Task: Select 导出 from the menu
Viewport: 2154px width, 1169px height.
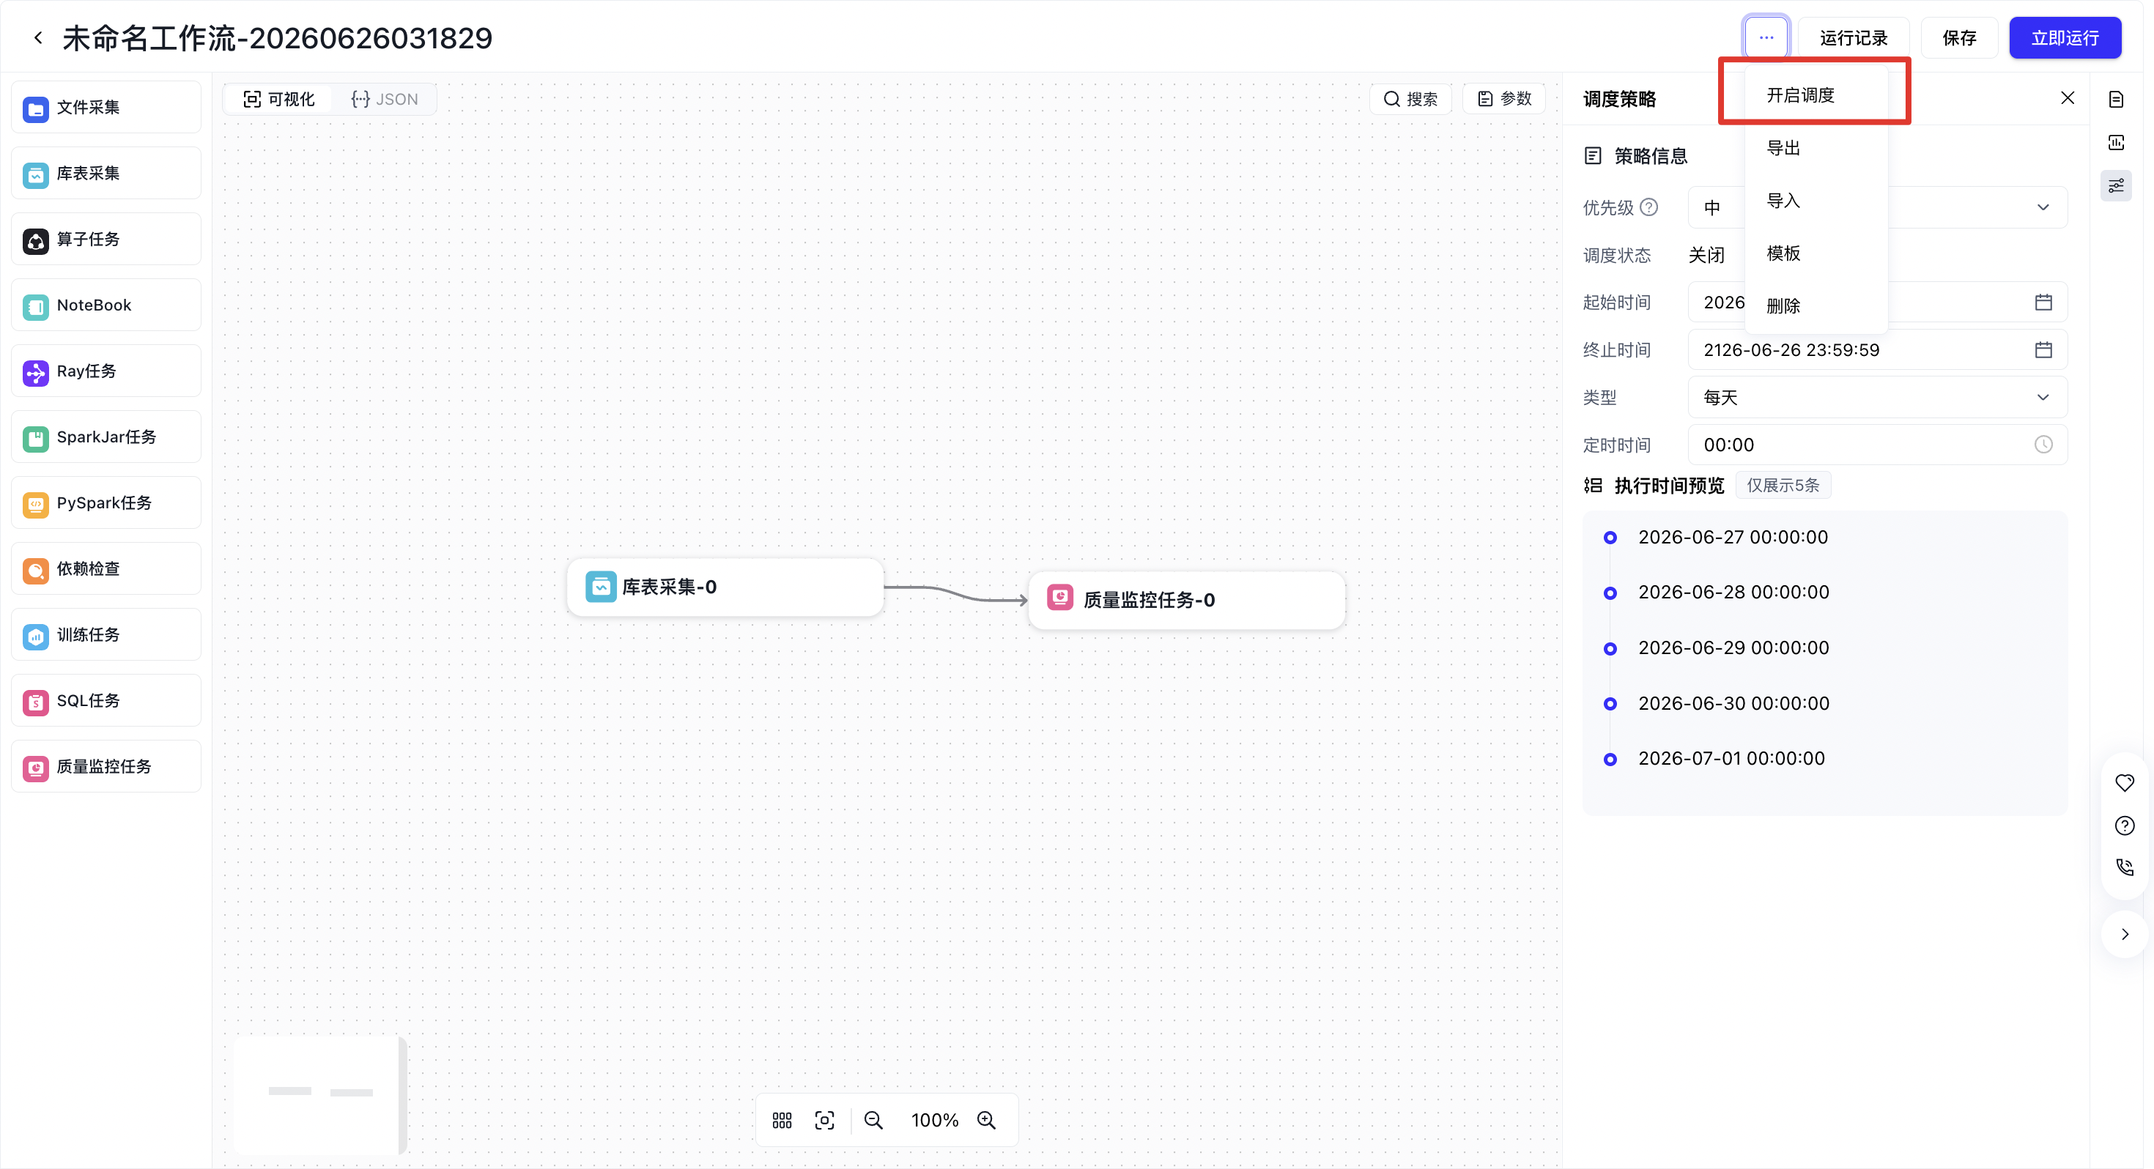Action: [x=1816, y=148]
